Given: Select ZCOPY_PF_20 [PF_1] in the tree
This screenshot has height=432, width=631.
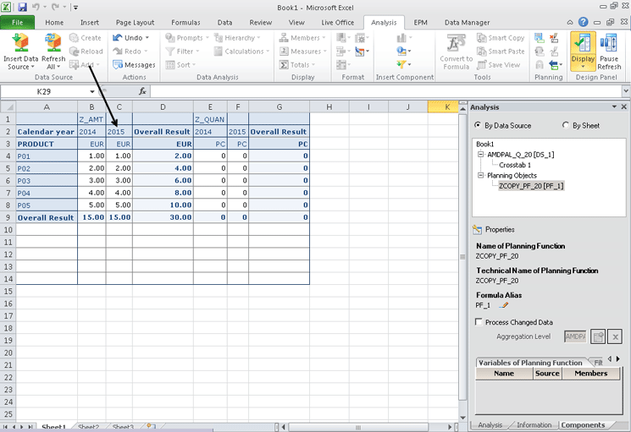Looking at the screenshot, I should (x=531, y=185).
